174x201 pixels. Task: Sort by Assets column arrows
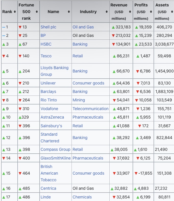point(172,12)
